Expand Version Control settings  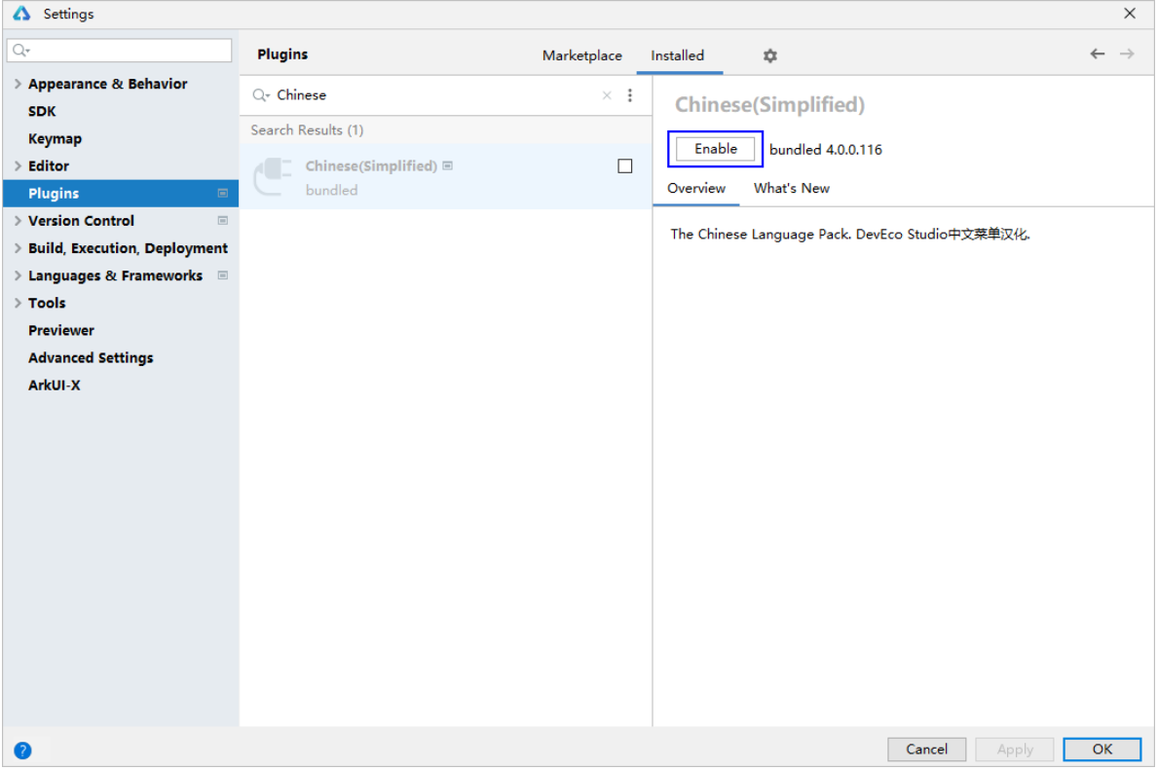click(17, 221)
